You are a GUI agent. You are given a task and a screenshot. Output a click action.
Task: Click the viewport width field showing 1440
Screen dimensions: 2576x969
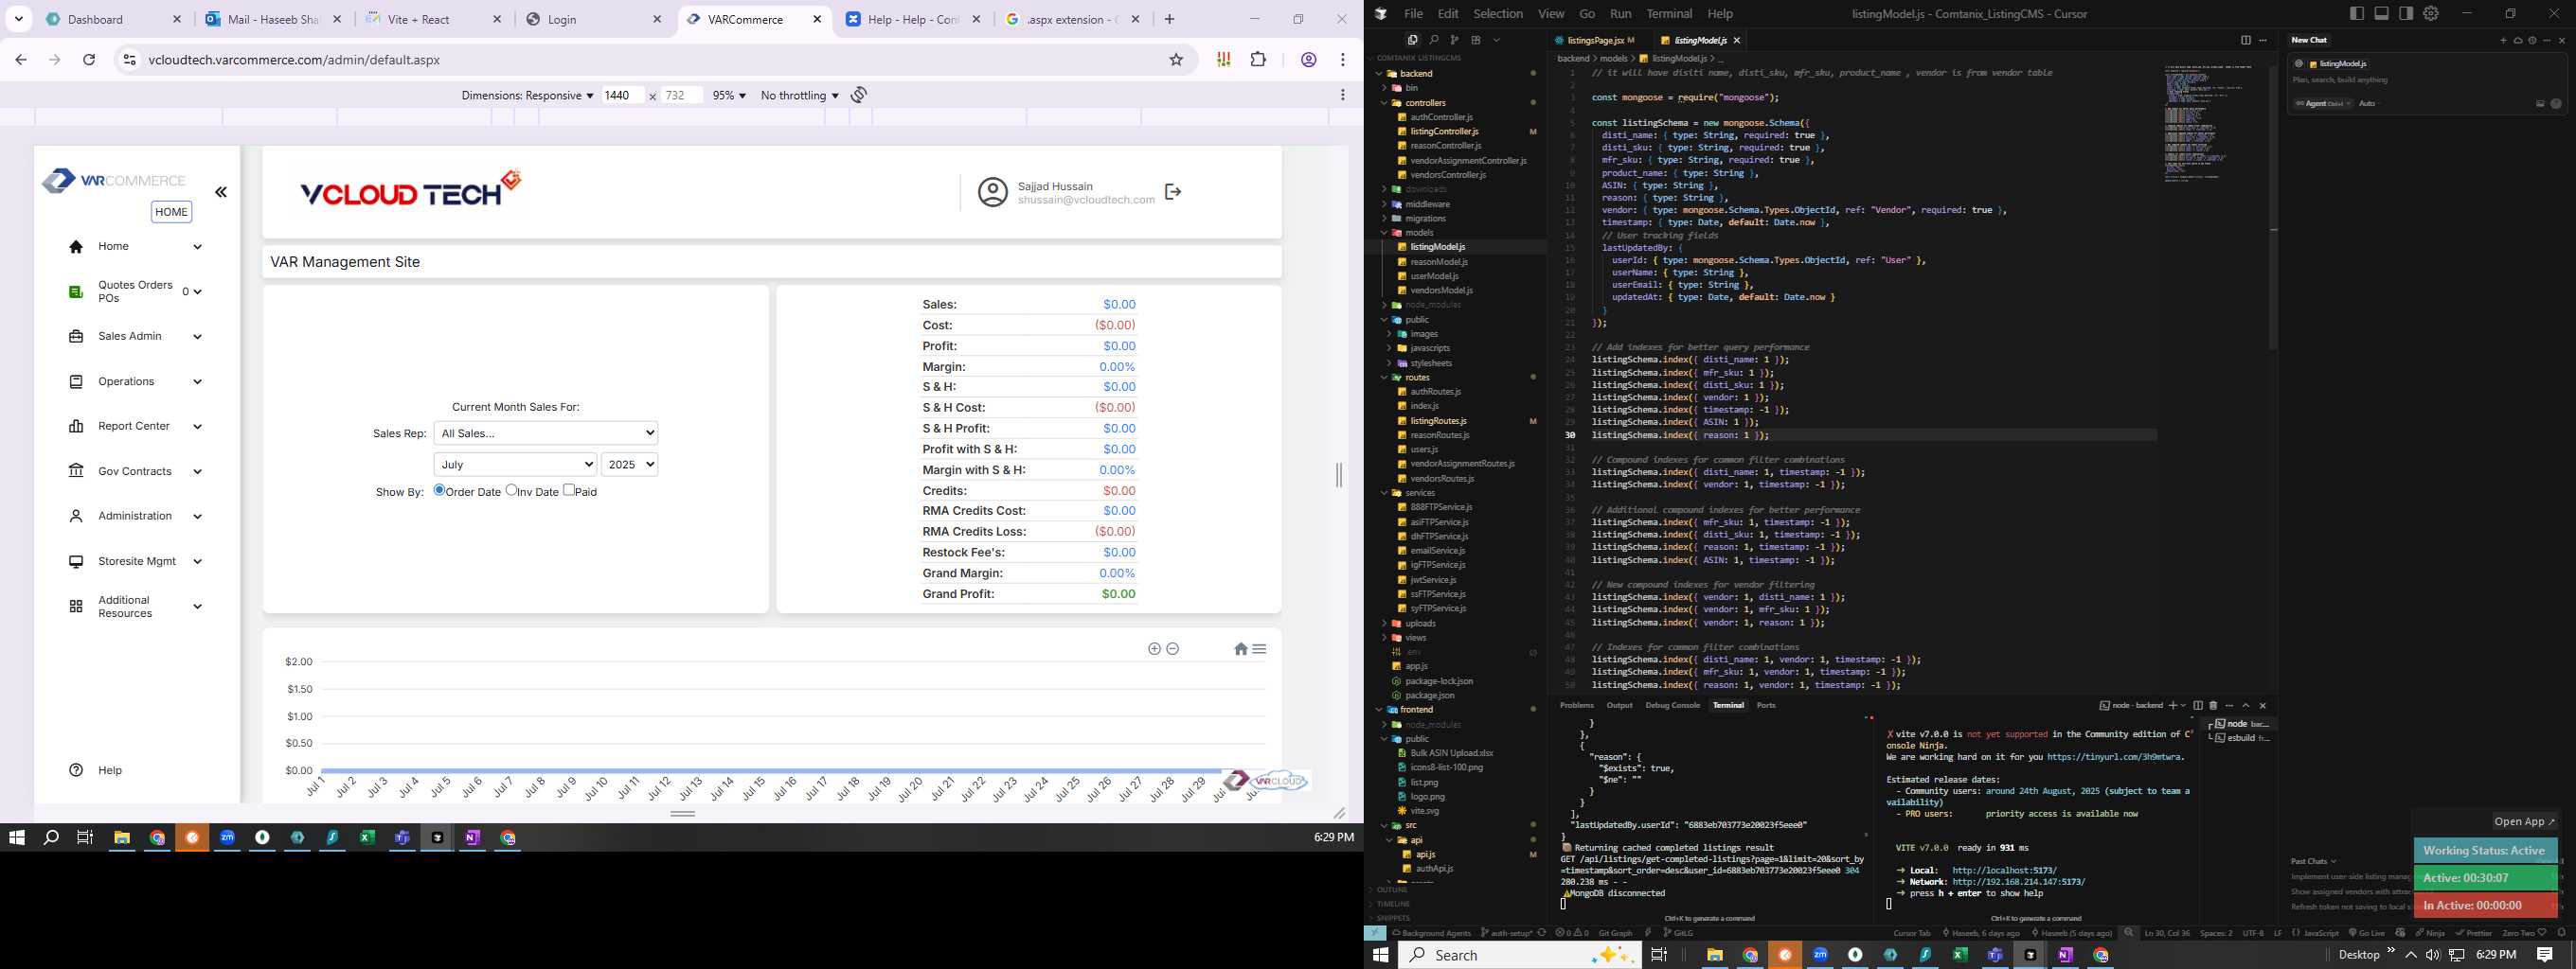coord(622,95)
